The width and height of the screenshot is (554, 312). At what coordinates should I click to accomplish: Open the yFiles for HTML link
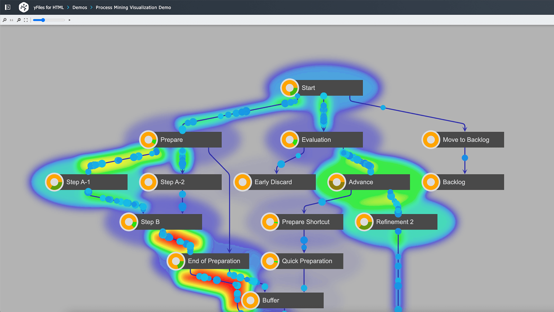48,7
